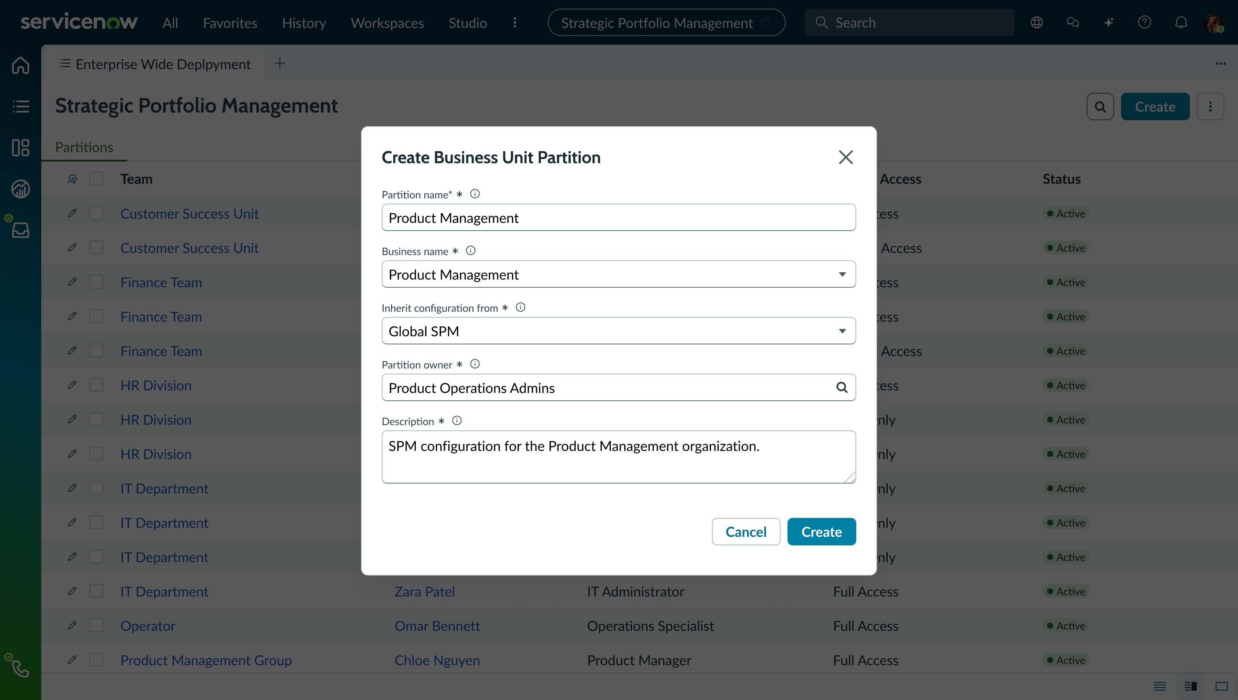Open the tab bar ellipsis menu
Screen dimensions: 1238x700
(x=1221, y=64)
